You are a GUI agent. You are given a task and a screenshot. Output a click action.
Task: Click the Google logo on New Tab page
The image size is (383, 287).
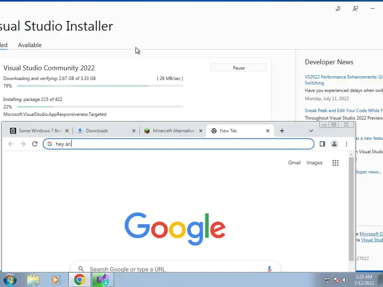(x=175, y=229)
